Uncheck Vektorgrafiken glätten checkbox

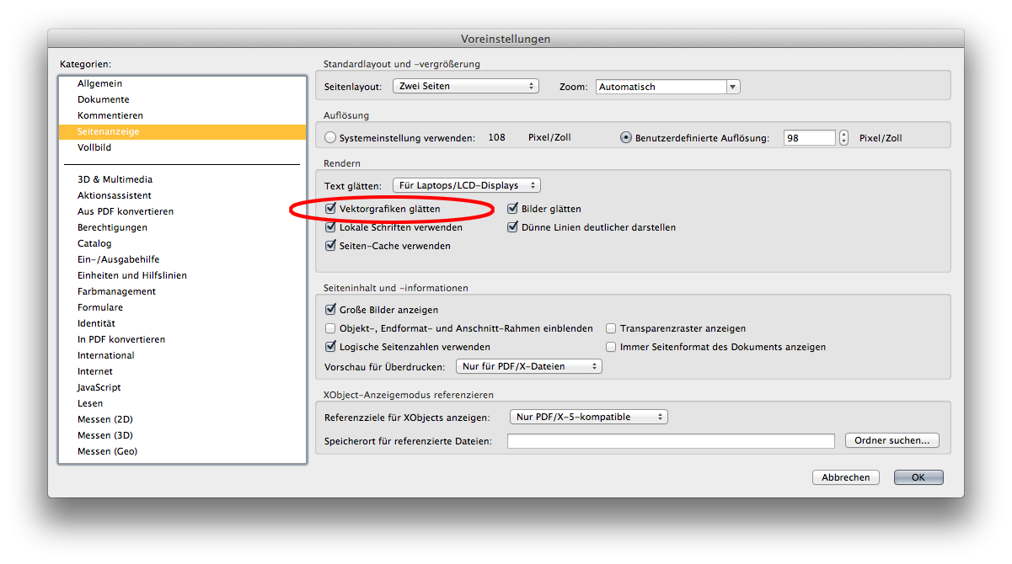[331, 208]
